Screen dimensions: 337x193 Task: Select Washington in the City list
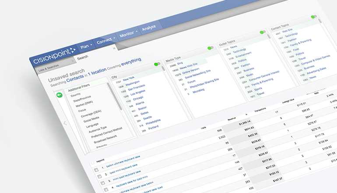133,83
